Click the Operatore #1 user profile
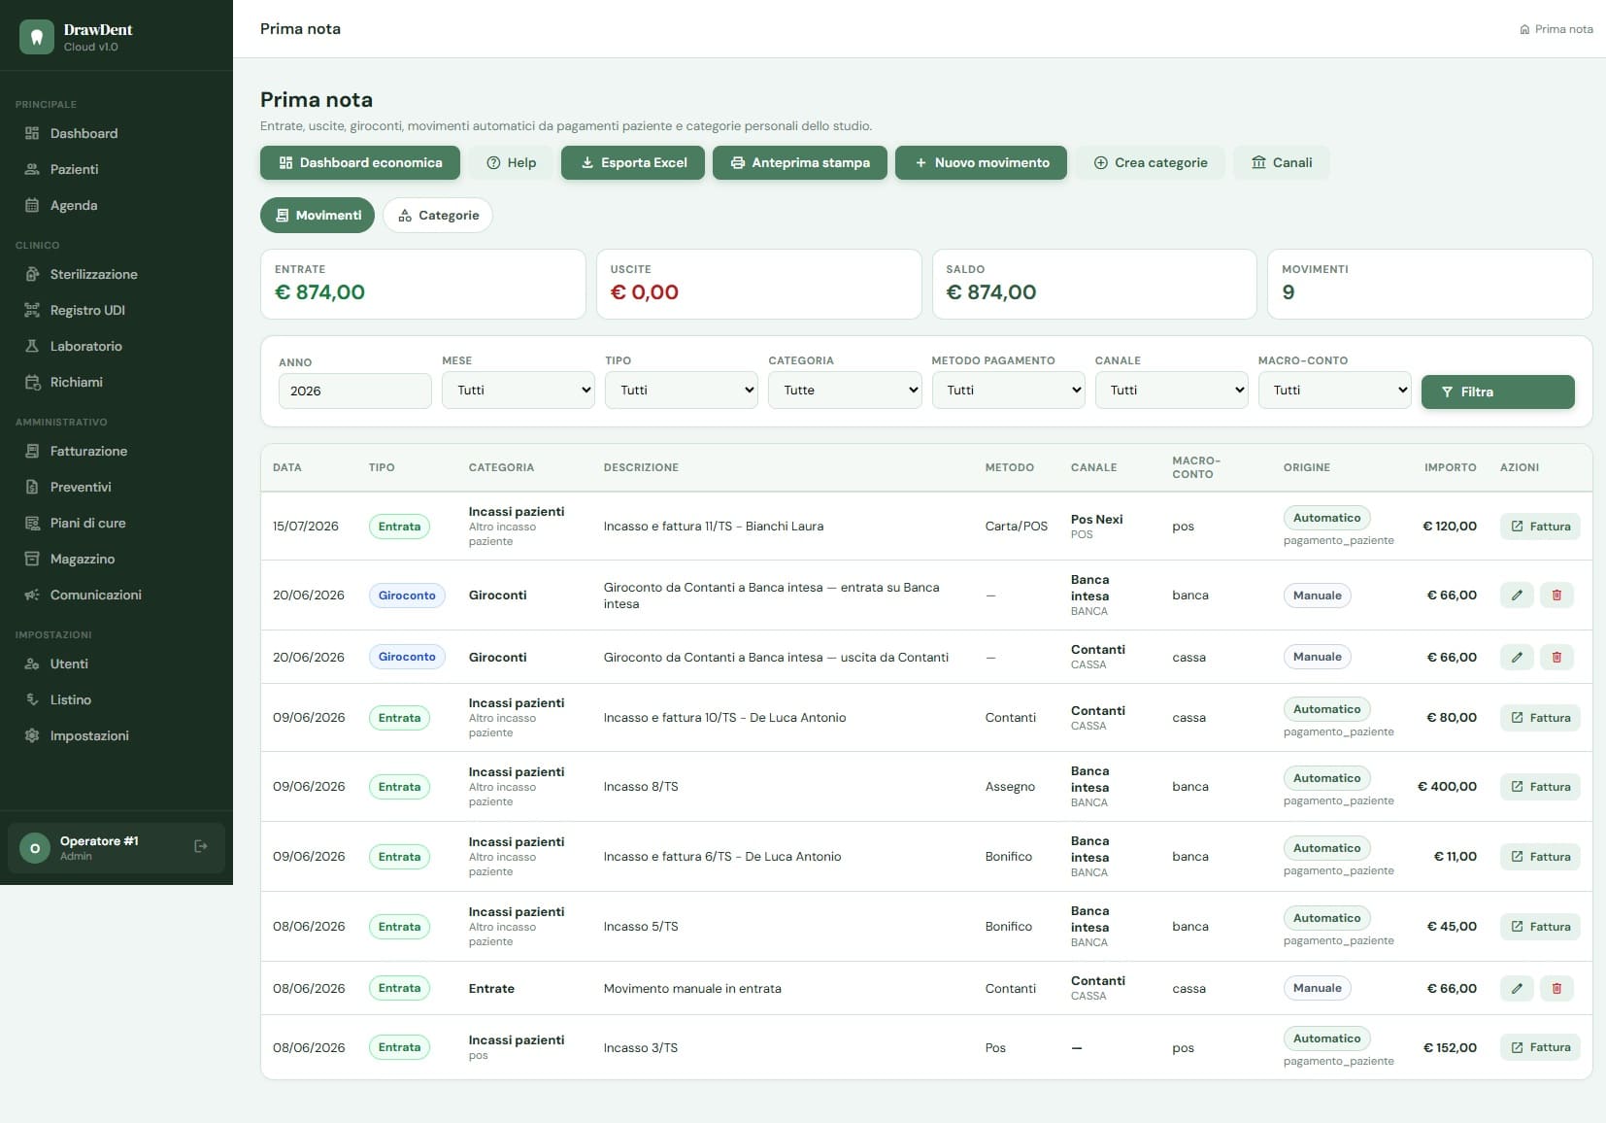1606x1123 pixels. click(x=117, y=848)
